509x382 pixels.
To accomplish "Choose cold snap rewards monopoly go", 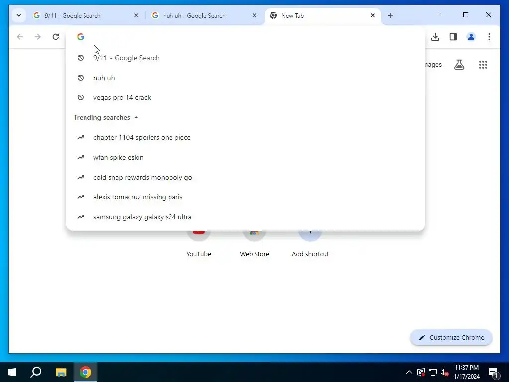I will coord(246,178).
